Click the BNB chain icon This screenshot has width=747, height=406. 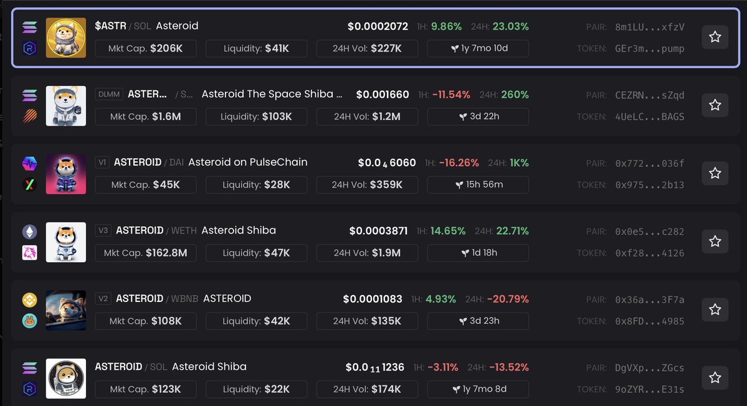pyautogui.click(x=29, y=300)
